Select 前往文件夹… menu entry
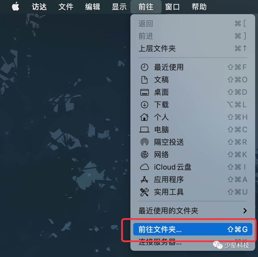The image size is (258, 257). [x=193, y=229]
